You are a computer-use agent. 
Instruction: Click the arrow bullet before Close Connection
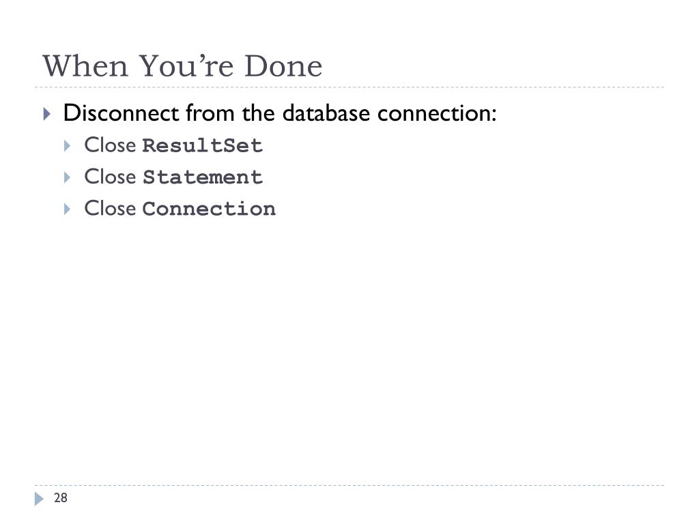68,209
